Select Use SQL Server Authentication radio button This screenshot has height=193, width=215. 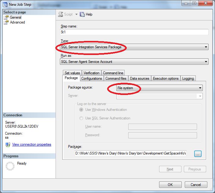coord(81,118)
